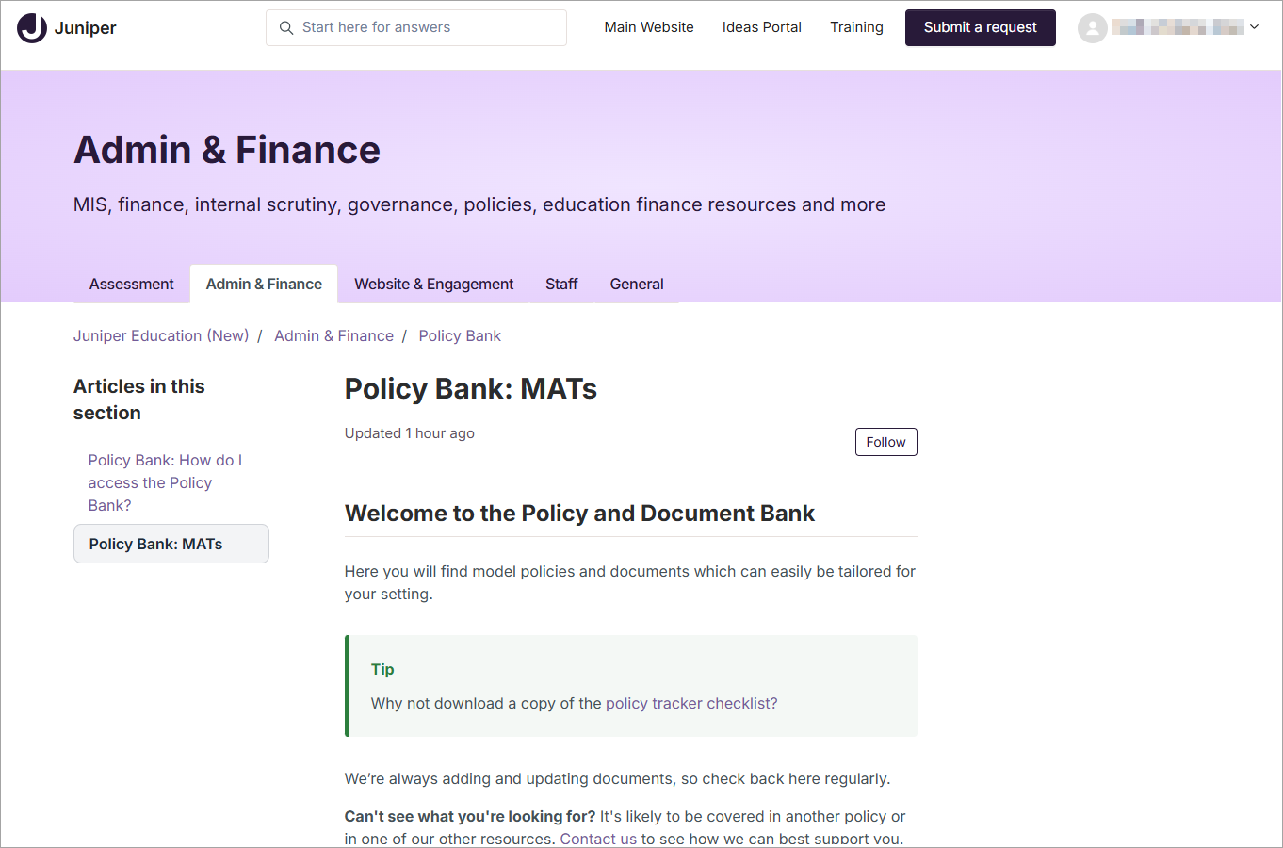Open the Main Website link
The width and height of the screenshot is (1283, 848).
(x=649, y=27)
